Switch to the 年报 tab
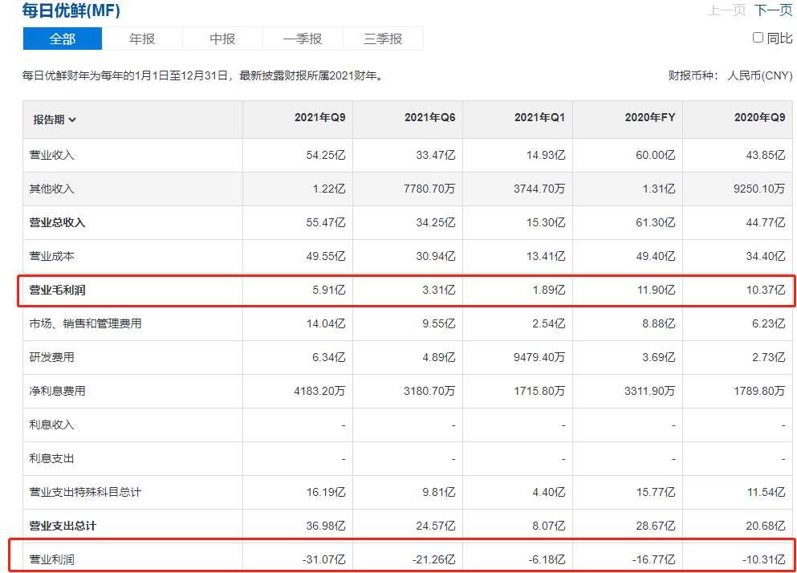Viewport: 797px width, 573px height. (142, 39)
